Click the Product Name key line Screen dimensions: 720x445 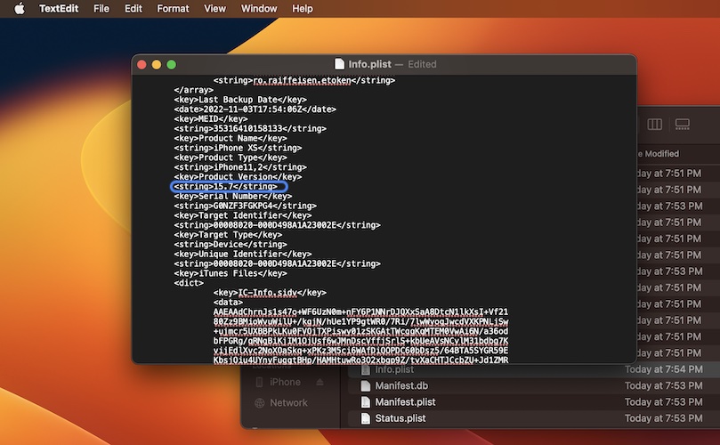click(x=230, y=138)
